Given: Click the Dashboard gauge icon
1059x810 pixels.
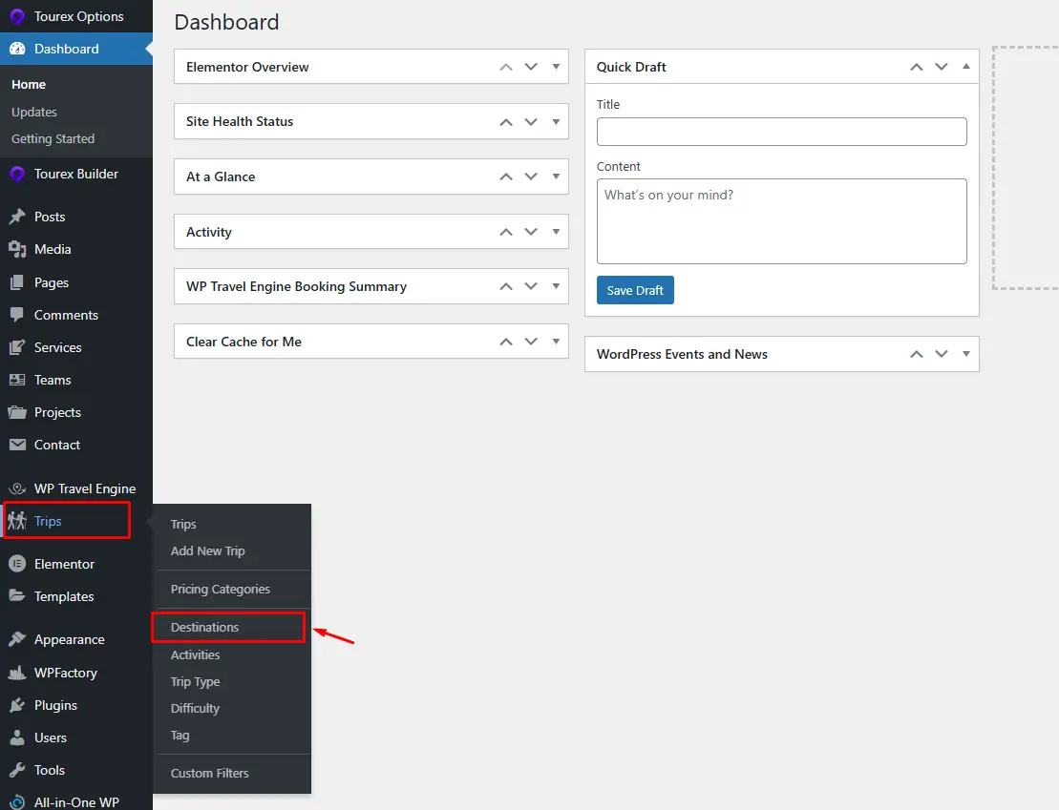Looking at the screenshot, I should coord(17,49).
